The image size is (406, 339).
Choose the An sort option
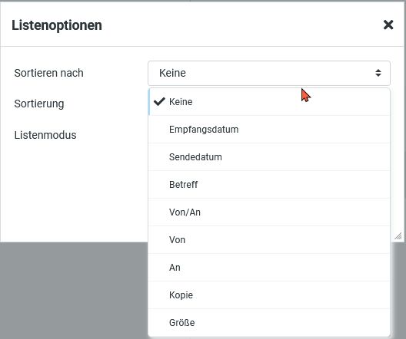click(x=269, y=268)
